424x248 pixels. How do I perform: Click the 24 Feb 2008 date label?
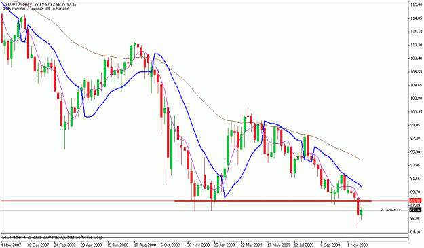[x=64, y=245]
